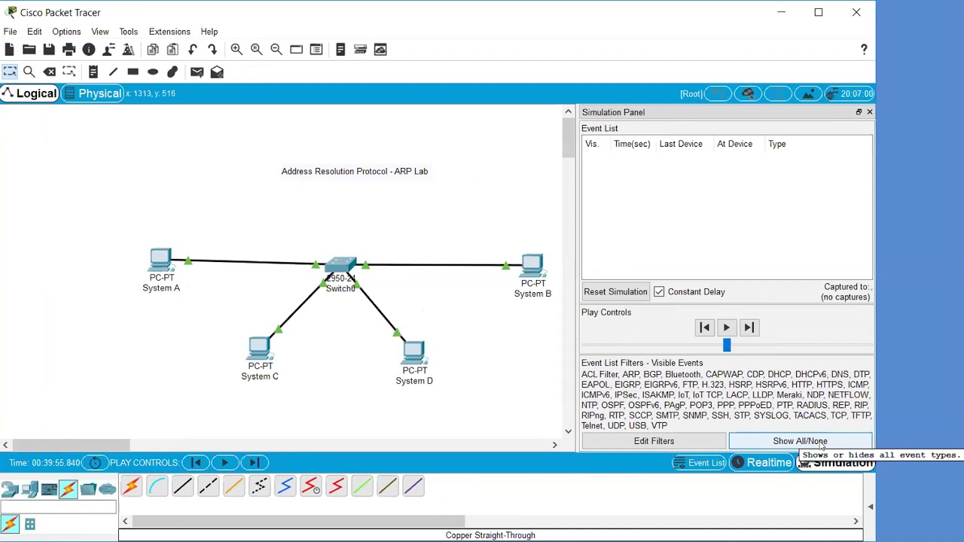Draw a rectangle shape
The image size is (964, 542).
[x=133, y=72]
